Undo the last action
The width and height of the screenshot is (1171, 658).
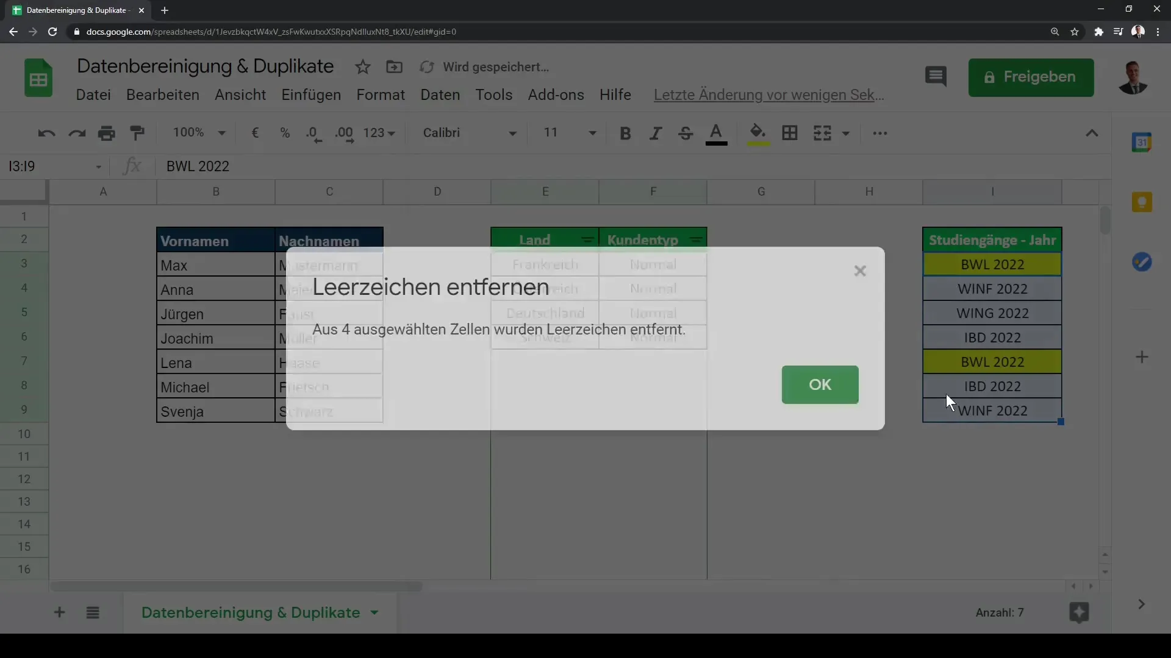(46, 133)
